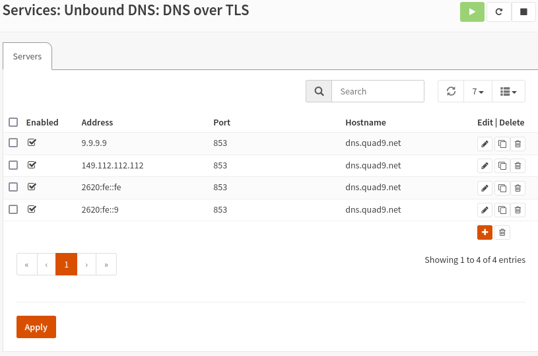Select the 9.9.9.9 row checkbox
The width and height of the screenshot is (538, 356).
point(13,143)
